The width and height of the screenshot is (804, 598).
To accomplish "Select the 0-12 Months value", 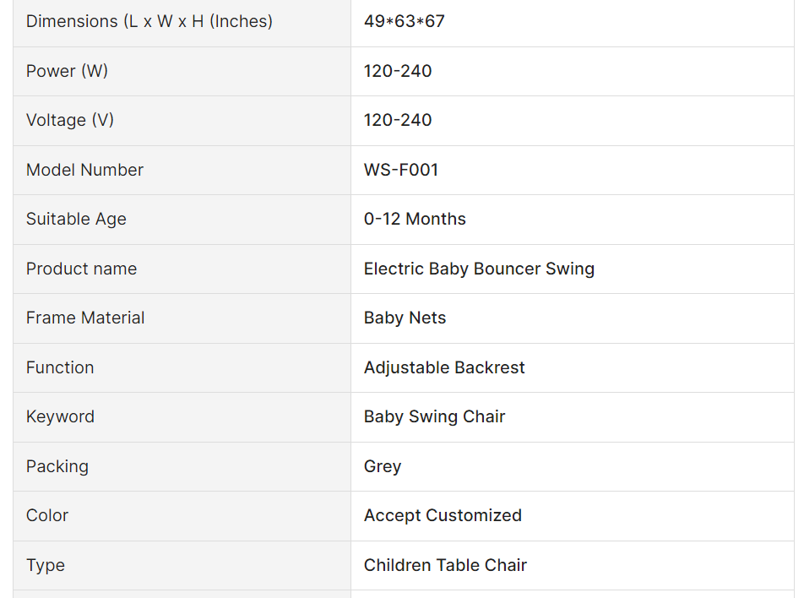I will tap(415, 219).
